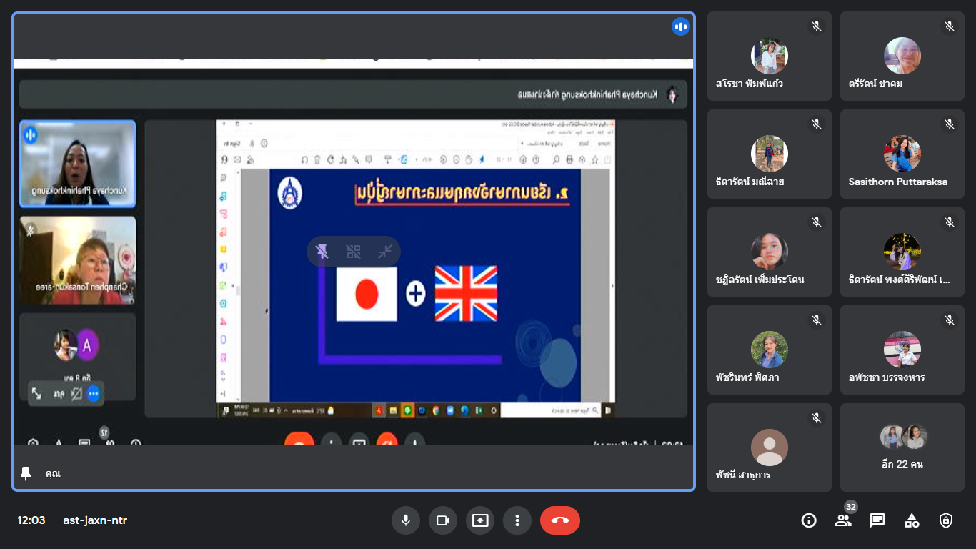Viewport: 976px width, 549px height.
Task: Open host controls shield lock icon
Action: [x=946, y=520]
